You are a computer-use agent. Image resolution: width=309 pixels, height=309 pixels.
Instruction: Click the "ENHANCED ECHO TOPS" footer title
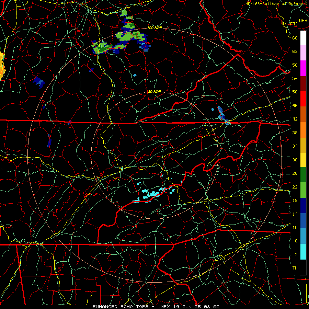point(120,307)
